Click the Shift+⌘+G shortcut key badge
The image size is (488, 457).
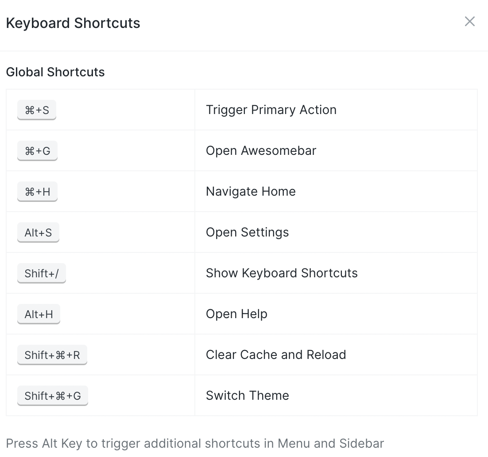click(52, 395)
